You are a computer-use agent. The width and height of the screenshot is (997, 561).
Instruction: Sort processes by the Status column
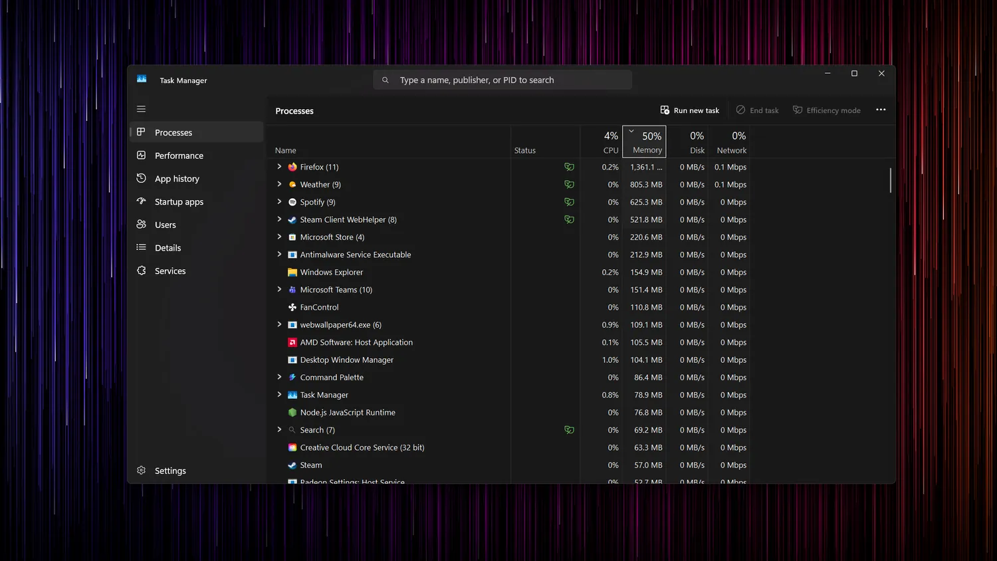coord(546,142)
